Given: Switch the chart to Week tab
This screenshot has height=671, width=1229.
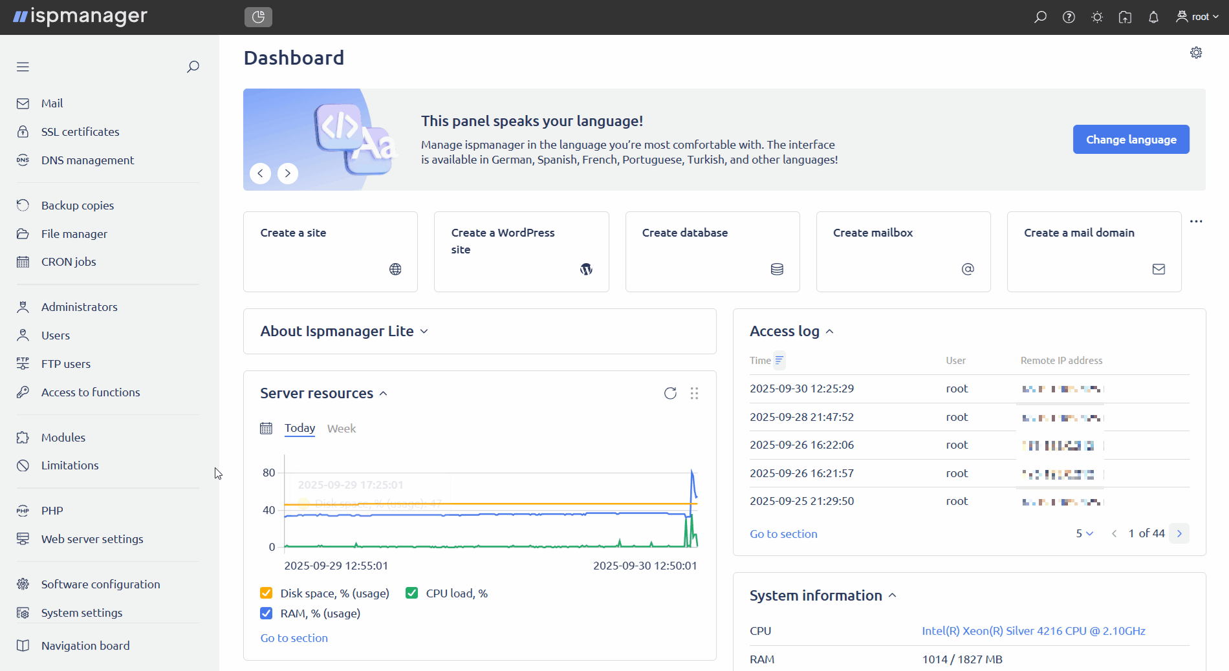Looking at the screenshot, I should 341,429.
